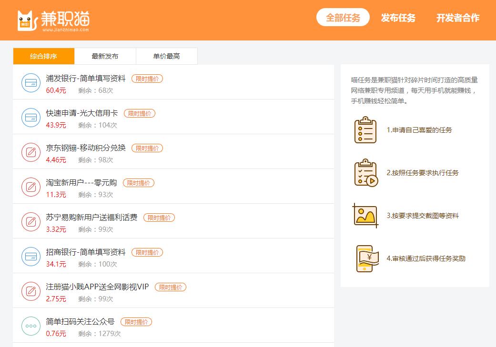Click the edit icon beside 苏宁易购新用户送福利话费
The height and width of the screenshot is (347, 496).
pos(31,222)
